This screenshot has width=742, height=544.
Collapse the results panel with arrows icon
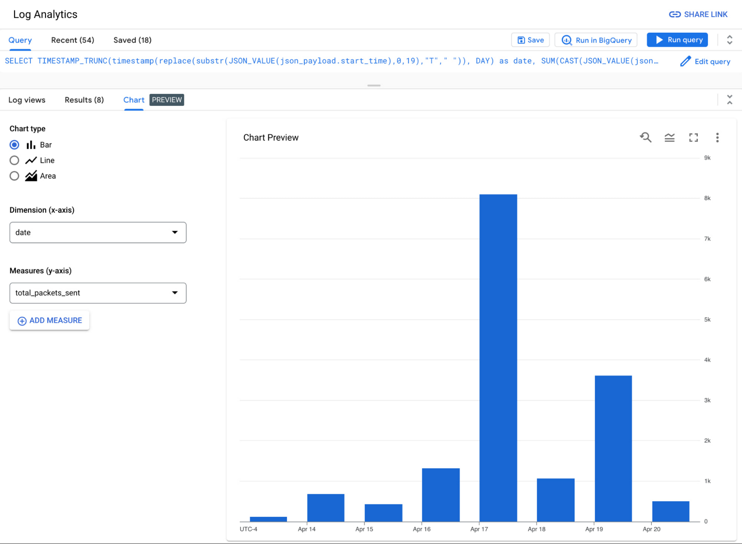pos(729,99)
